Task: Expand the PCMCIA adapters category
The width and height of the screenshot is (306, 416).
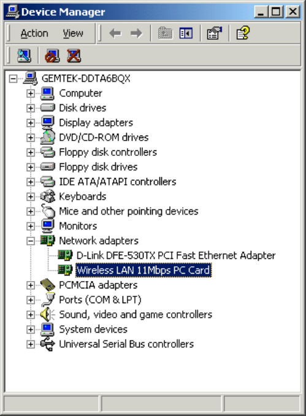Action: click(x=31, y=285)
